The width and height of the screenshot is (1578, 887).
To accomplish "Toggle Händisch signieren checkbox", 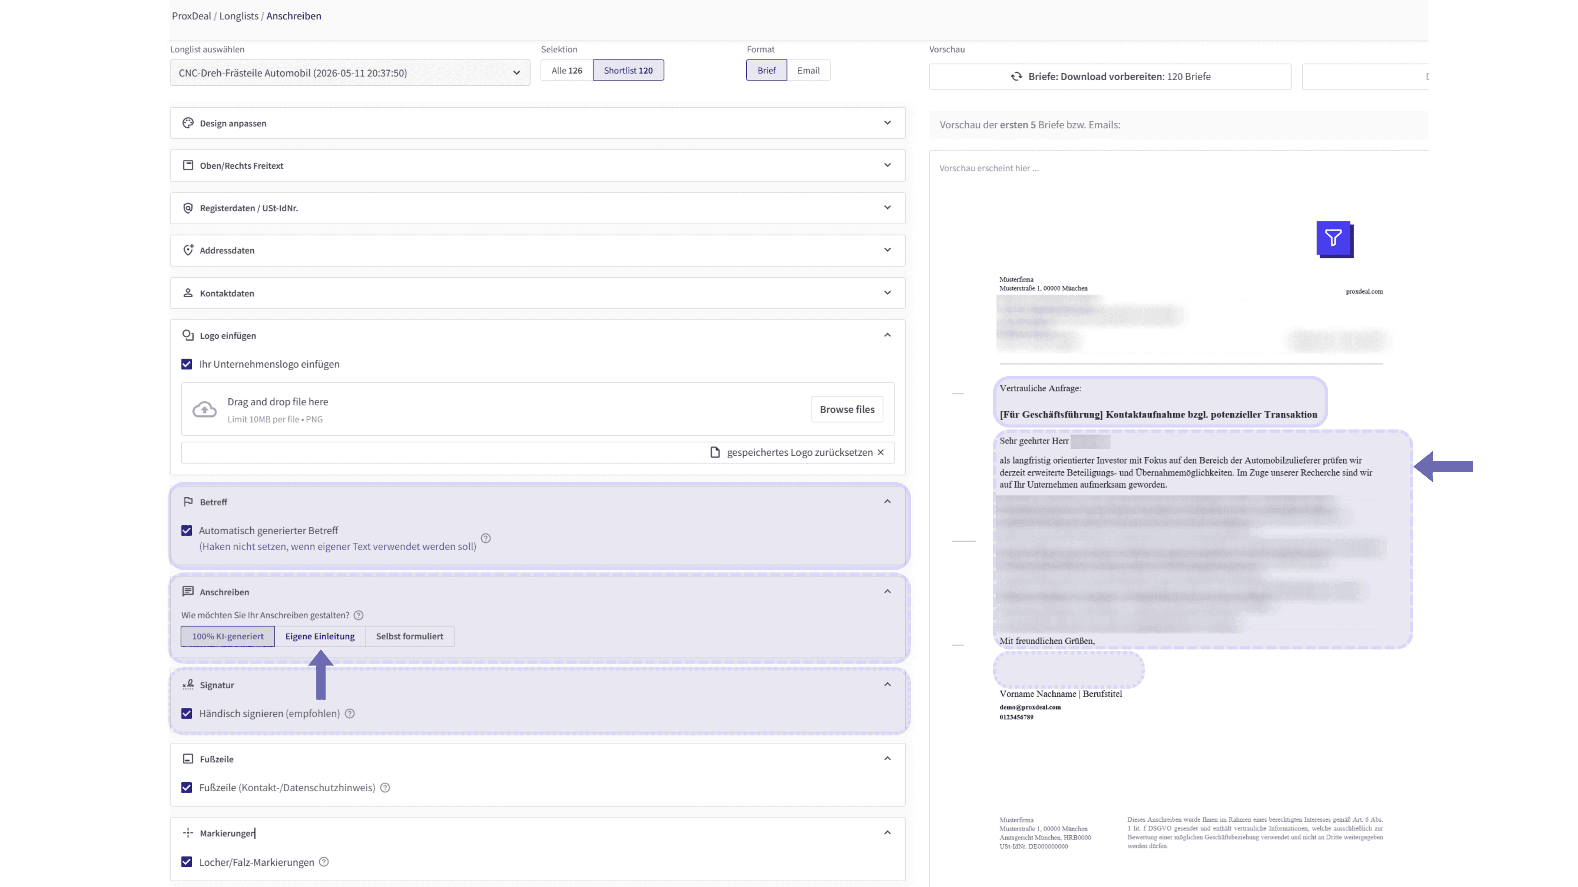I will click(x=187, y=713).
